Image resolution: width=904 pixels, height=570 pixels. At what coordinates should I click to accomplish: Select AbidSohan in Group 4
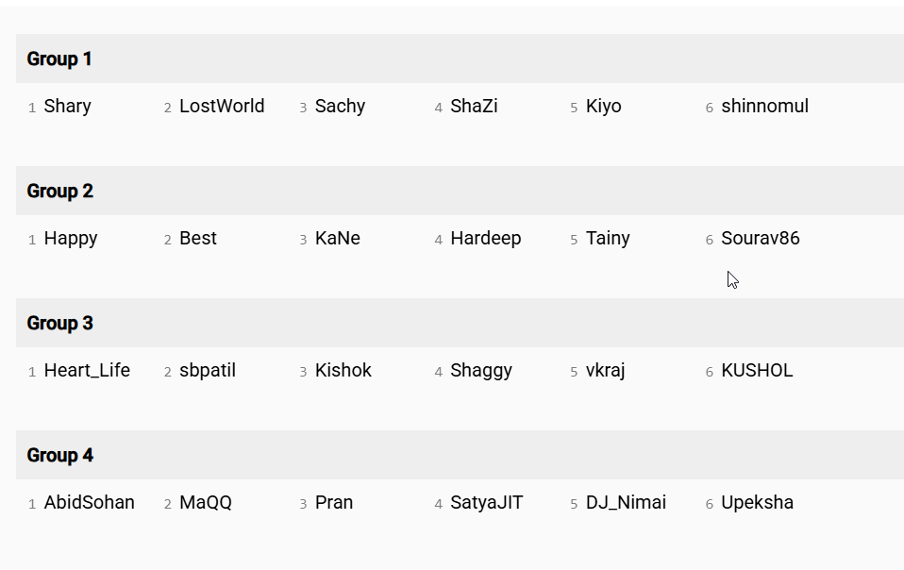90,502
